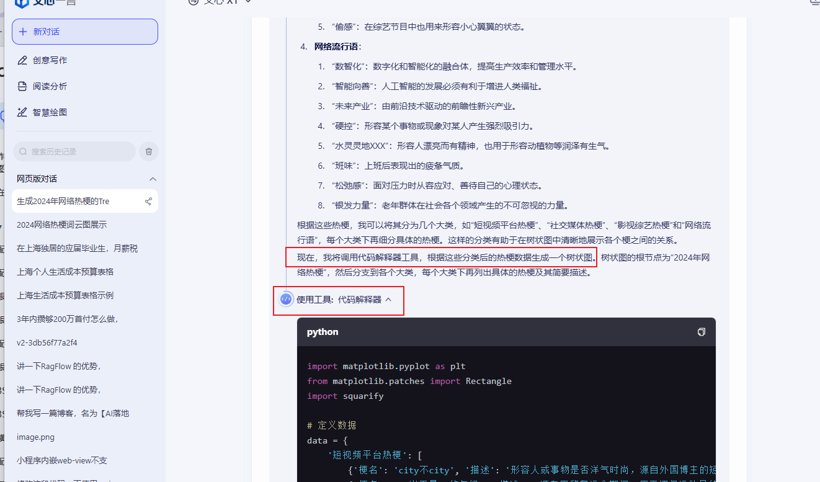Click the trash icon to delete history
Image resolution: width=820 pixels, height=482 pixels.
149,151
